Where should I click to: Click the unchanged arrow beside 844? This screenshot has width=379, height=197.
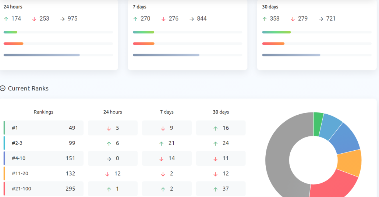(192, 19)
